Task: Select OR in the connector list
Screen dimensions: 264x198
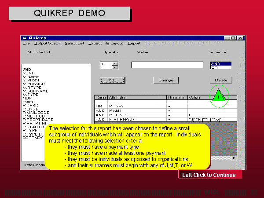Action: pyautogui.click(x=221, y=67)
